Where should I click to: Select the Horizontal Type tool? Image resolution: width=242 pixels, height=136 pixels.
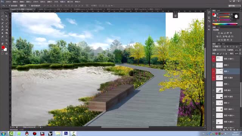click(x=6, y=37)
